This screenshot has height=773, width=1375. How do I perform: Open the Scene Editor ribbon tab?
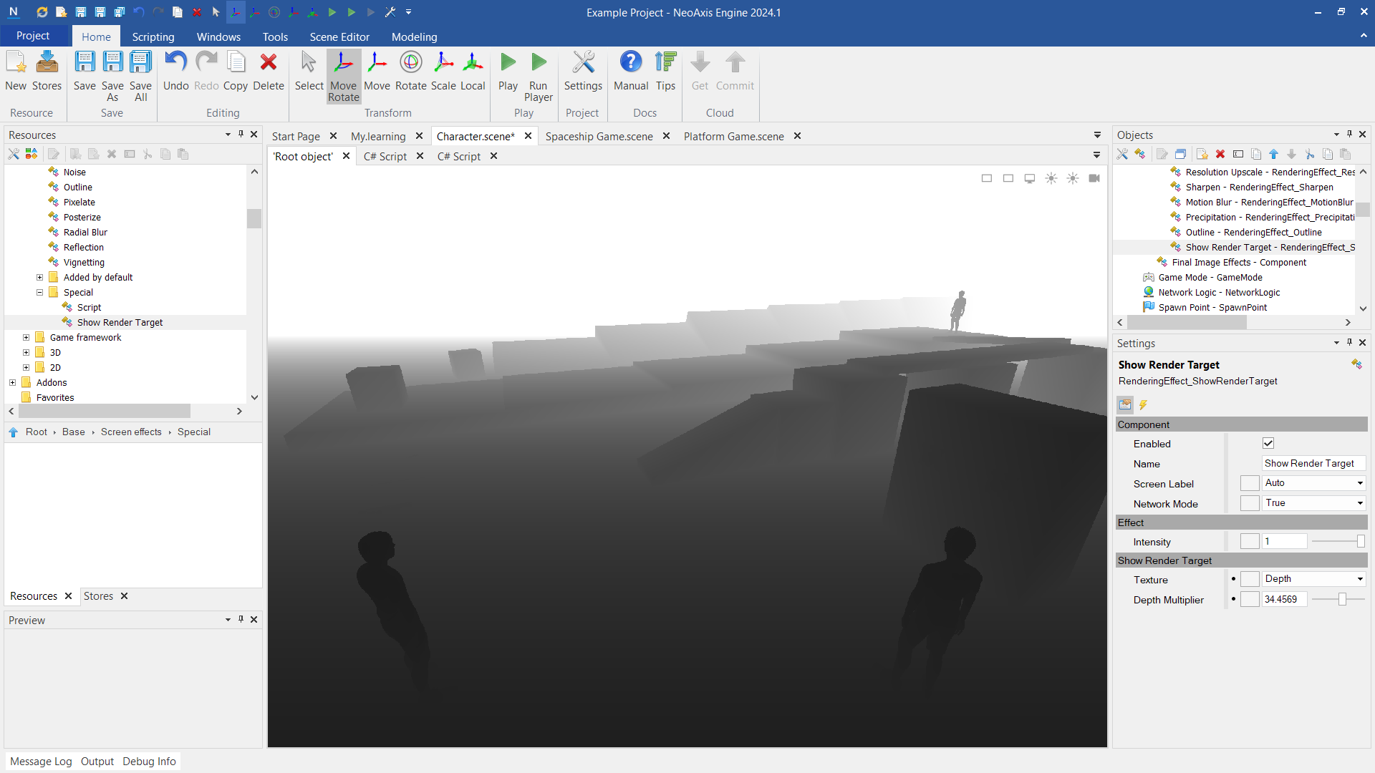coord(339,37)
